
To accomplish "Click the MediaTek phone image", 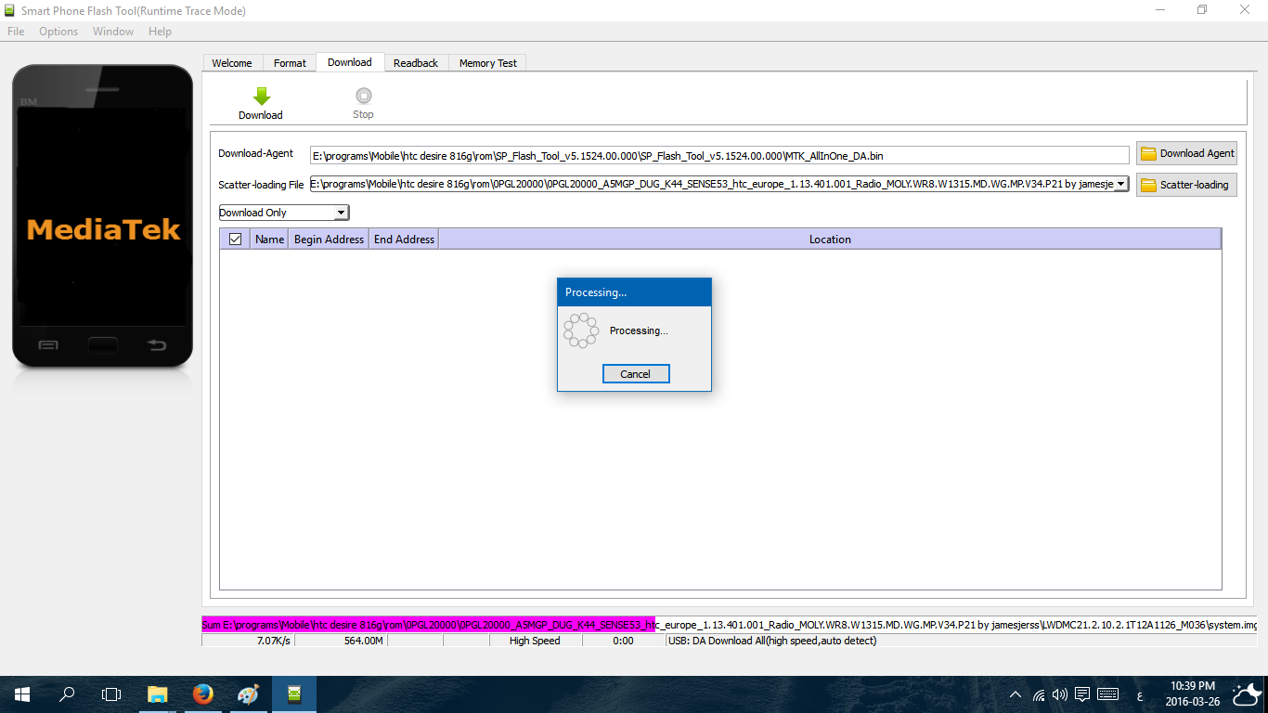I will pyautogui.click(x=102, y=215).
